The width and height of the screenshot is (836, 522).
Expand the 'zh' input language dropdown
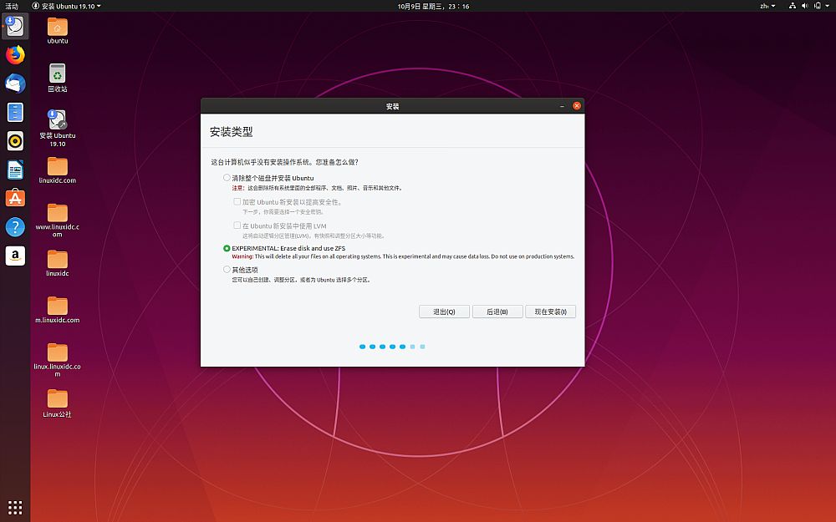click(x=767, y=6)
